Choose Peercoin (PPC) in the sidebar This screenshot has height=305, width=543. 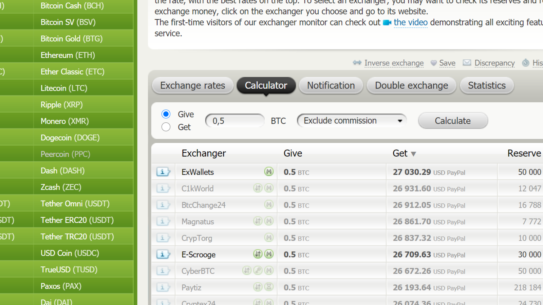pos(65,154)
